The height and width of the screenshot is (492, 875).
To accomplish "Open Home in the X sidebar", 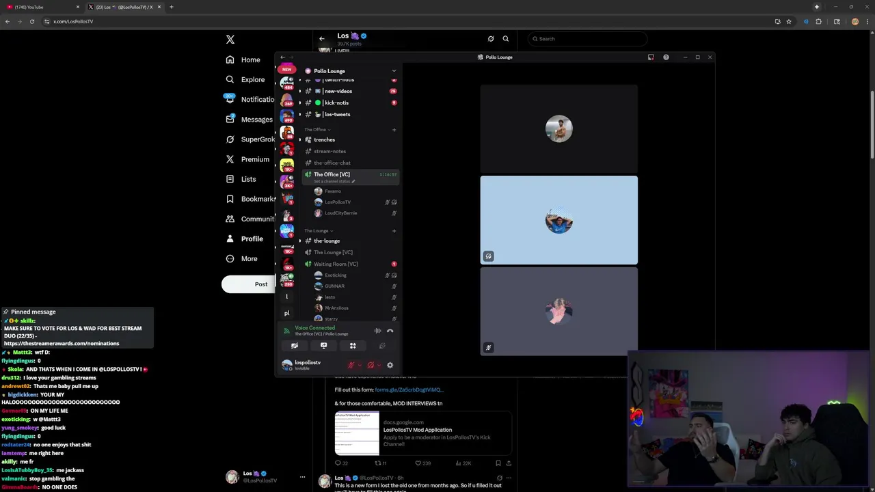I will [243, 59].
